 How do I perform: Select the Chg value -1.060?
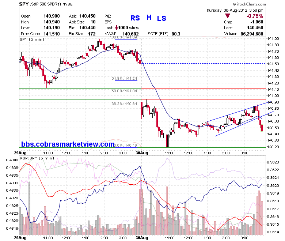(256, 22)
